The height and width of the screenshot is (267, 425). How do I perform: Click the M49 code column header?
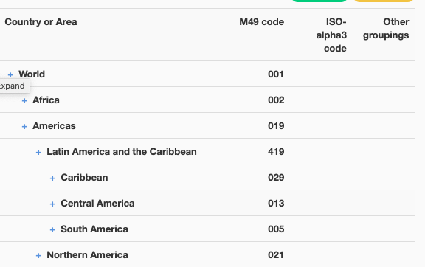click(x=261, y=21)
